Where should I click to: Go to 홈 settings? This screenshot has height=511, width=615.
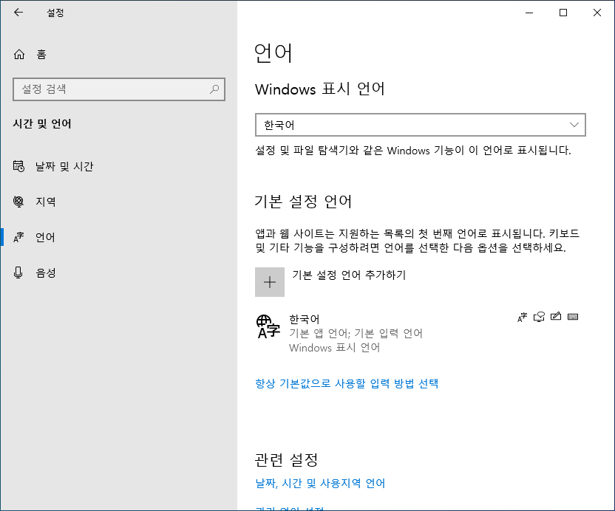point(118,54)
